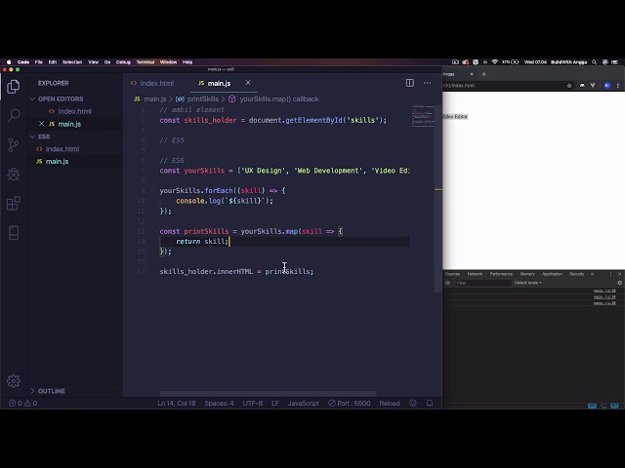Stop Live Server via Port : 5500
Viewport: 625px width, 468px height.
pyautogui.click(x=350, y=403)
